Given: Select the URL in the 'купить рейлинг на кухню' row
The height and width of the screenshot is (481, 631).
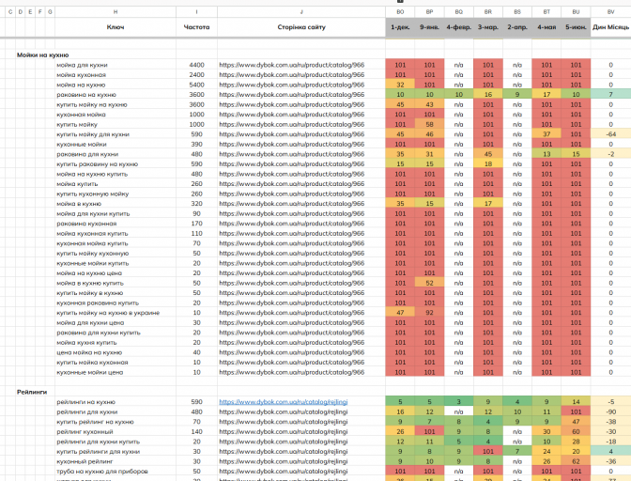Looking at the screenshot, I should [x=284, y=422].
